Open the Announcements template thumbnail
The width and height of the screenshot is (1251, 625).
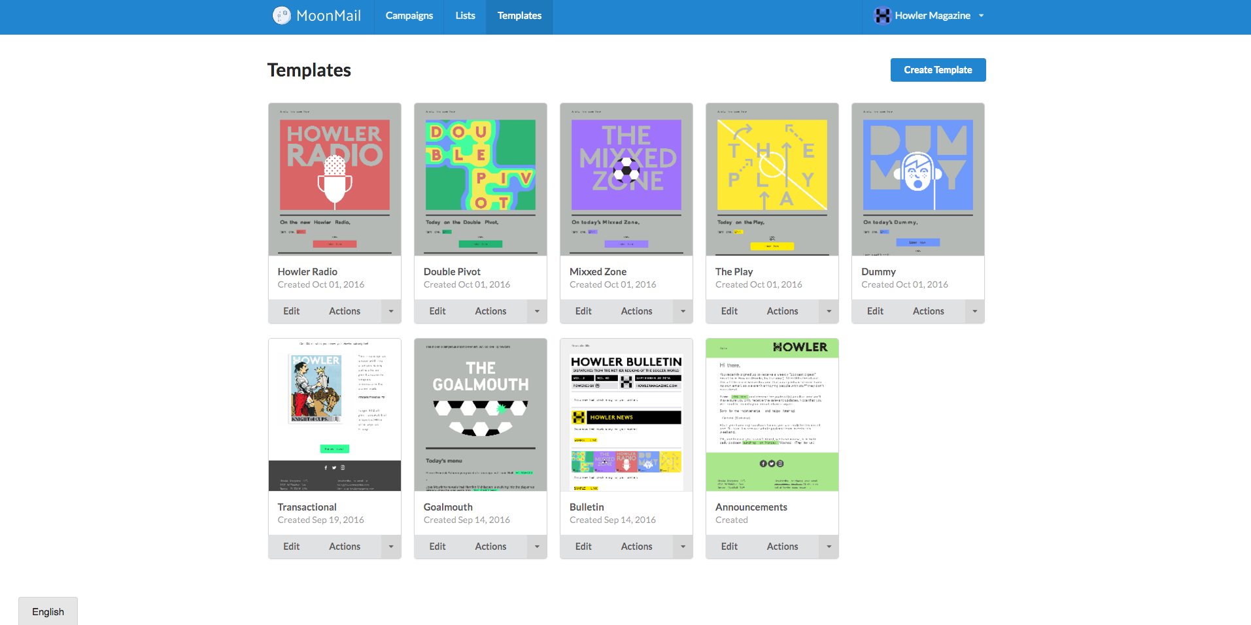[772, 414]
